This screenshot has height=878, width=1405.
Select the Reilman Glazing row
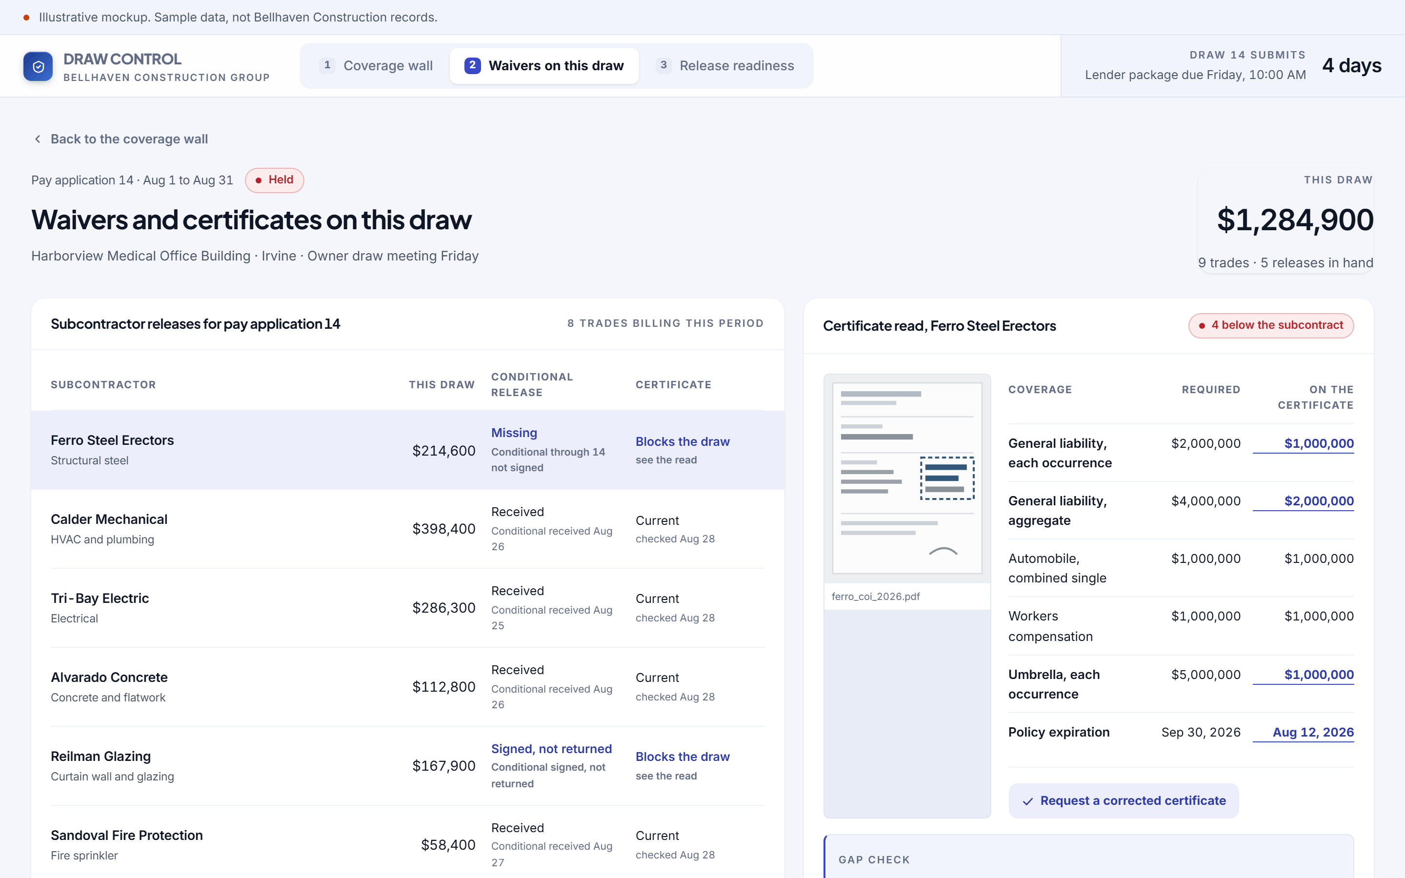[x=407, y=766]
